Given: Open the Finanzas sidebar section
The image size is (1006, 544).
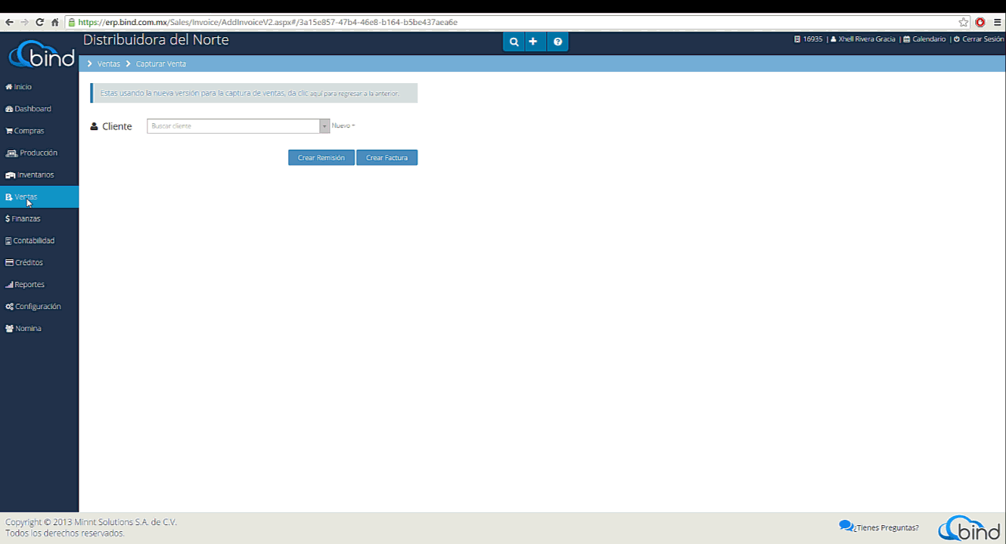Looking at the screenshot, I should click(39, 218).
